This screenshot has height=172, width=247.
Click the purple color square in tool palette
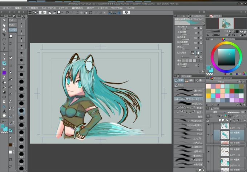pyautogui.click(x=4, y=73)
